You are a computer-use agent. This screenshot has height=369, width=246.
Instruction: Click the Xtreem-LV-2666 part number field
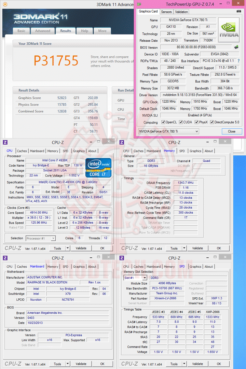pos(167,298)
